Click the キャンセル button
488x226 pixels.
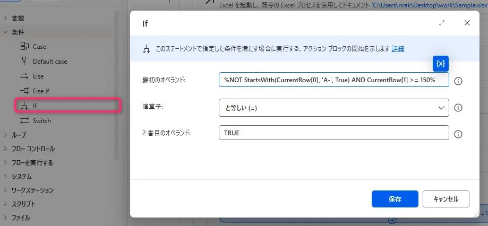[x=446, y=199]
